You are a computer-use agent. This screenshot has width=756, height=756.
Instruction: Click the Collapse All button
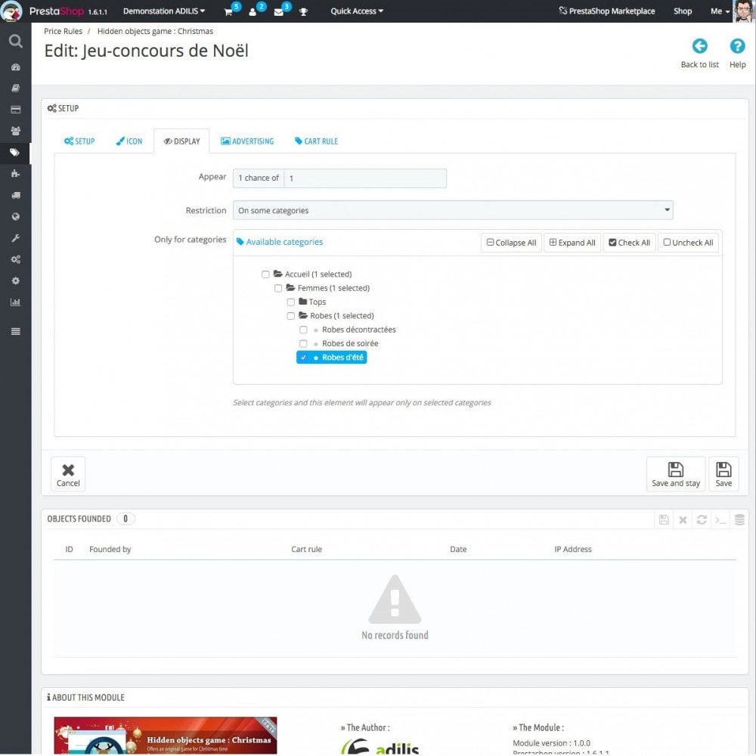tap(512, 243)
